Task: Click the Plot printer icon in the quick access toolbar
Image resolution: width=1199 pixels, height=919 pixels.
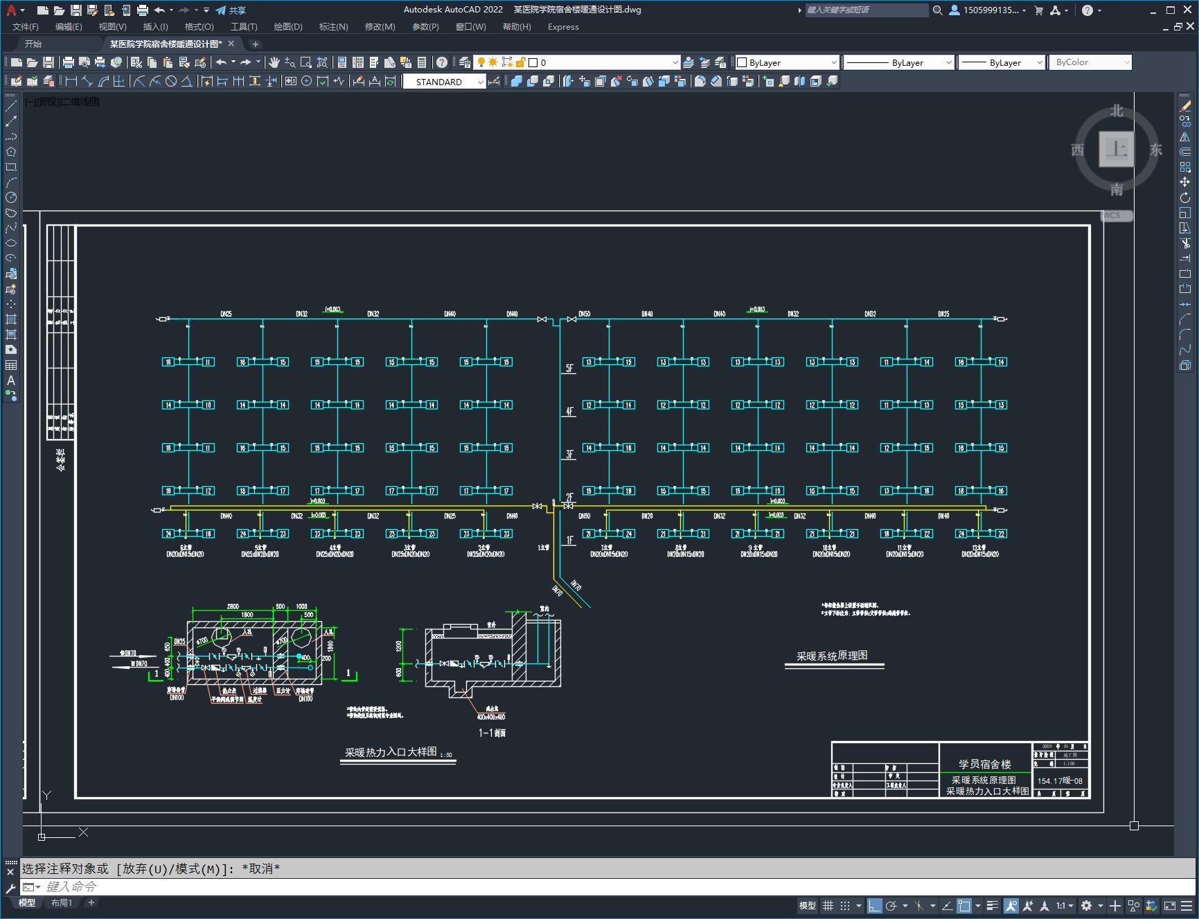Action: click(143, 10)
